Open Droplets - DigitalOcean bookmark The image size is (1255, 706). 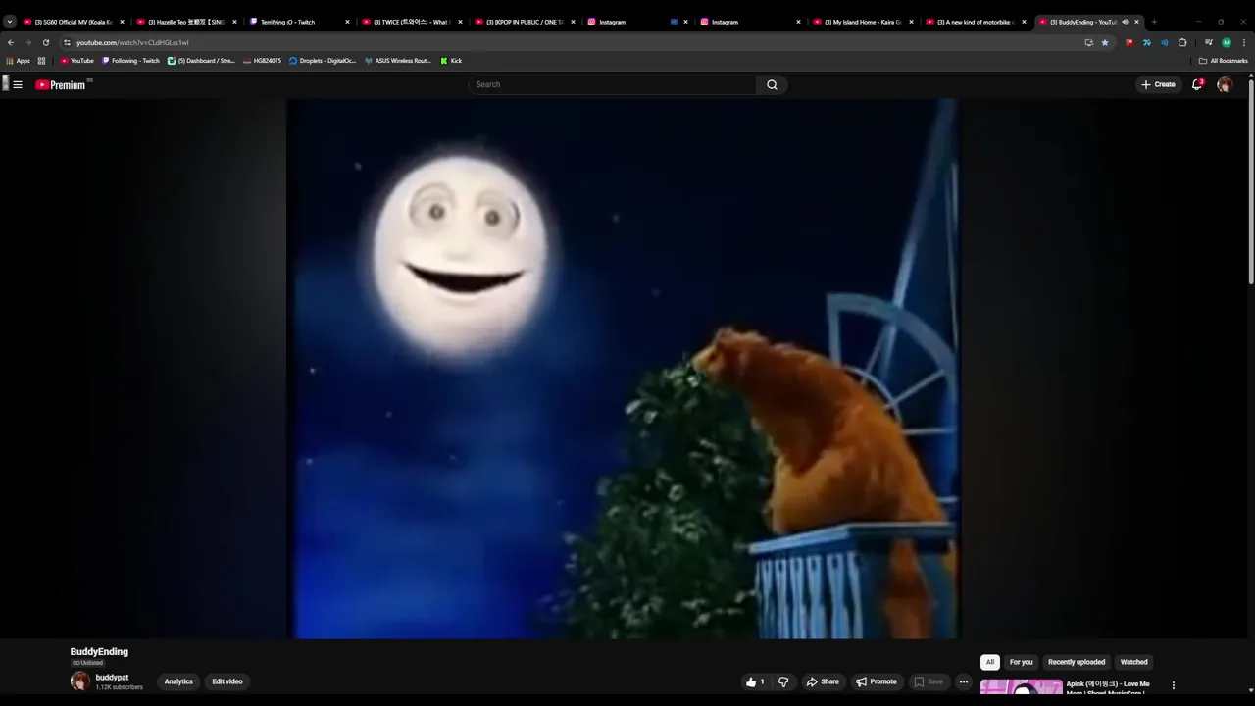click(x=323, y=61)
